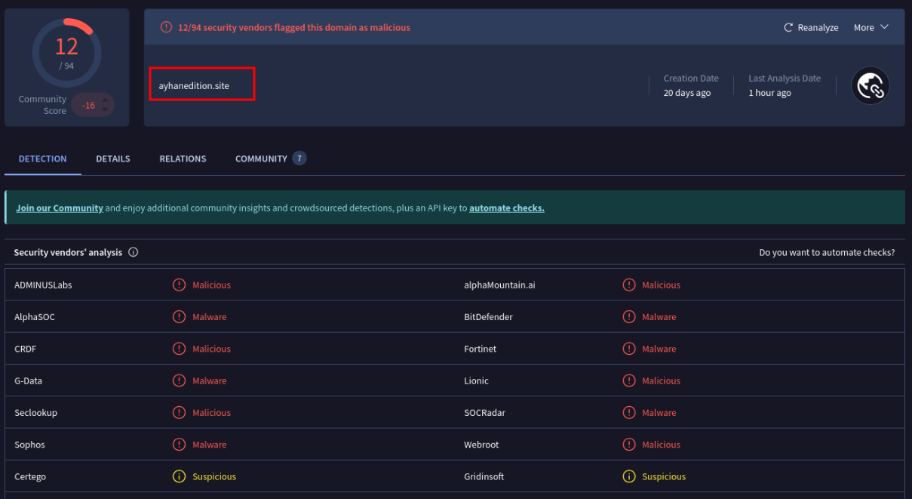This screenshot has height=499, width=912.
Task: Open the Join our Community link
Action: pos(59,208)
